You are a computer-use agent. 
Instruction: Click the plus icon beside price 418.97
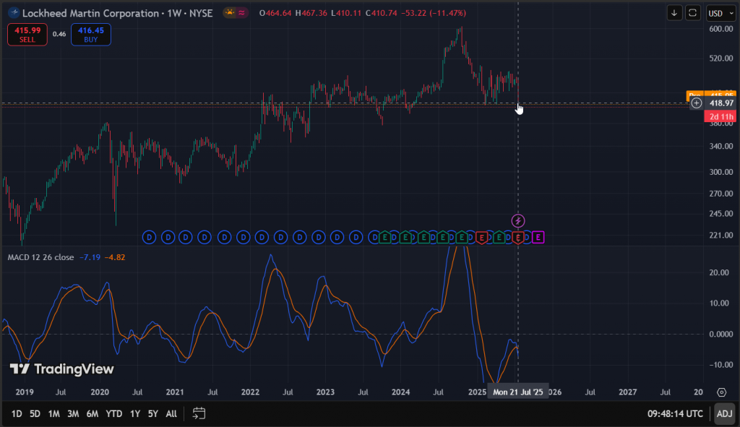pos(696,103)
